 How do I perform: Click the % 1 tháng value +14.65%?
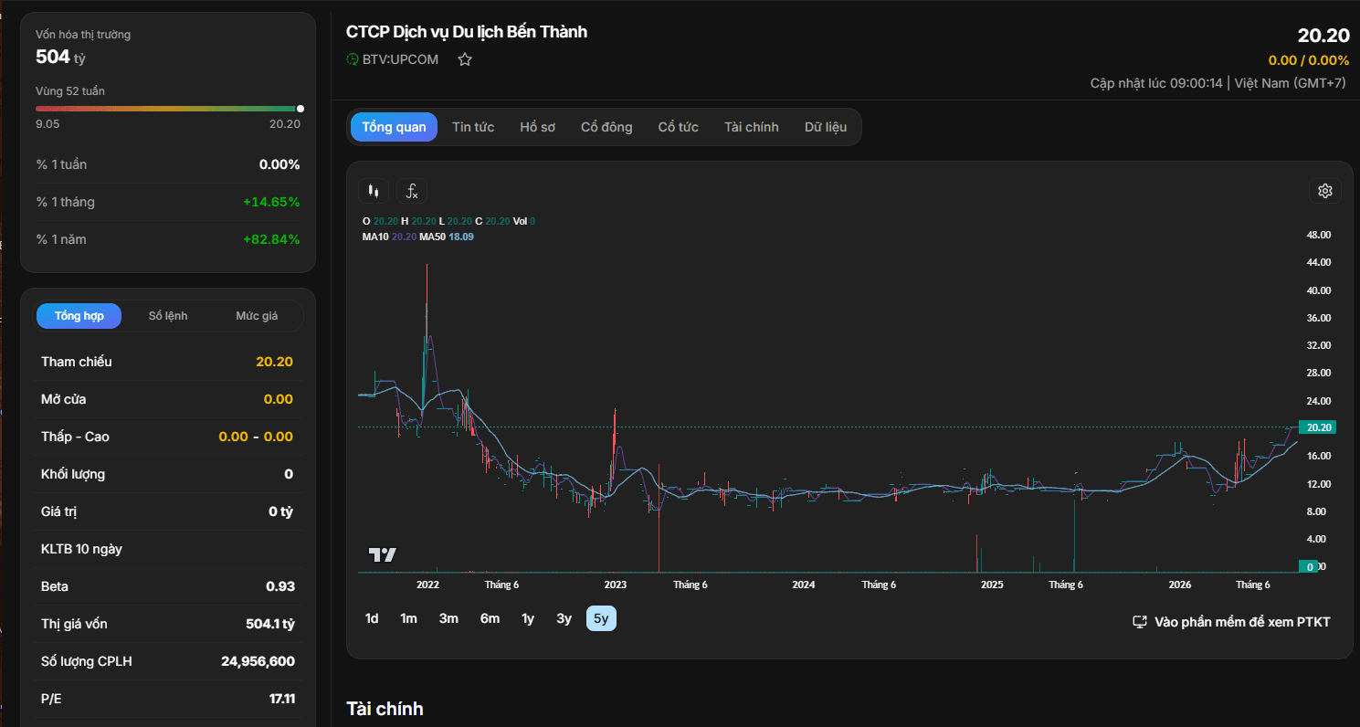(x=271, y=202)
